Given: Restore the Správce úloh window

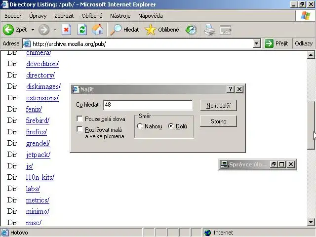Looking at the screenshot, I should click(273, 164).
